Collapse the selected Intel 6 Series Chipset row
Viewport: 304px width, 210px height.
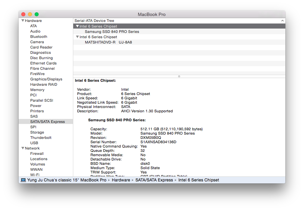click(x=77, y=26)
